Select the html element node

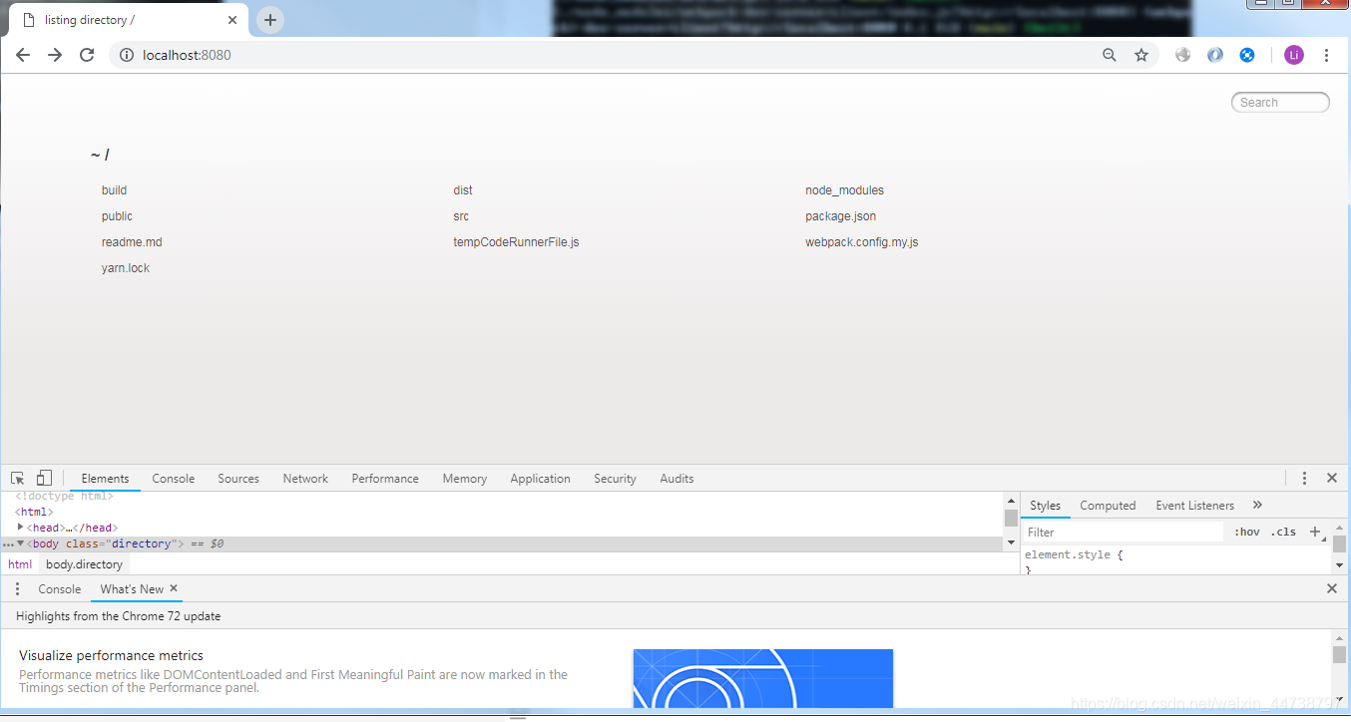(34, 512)
